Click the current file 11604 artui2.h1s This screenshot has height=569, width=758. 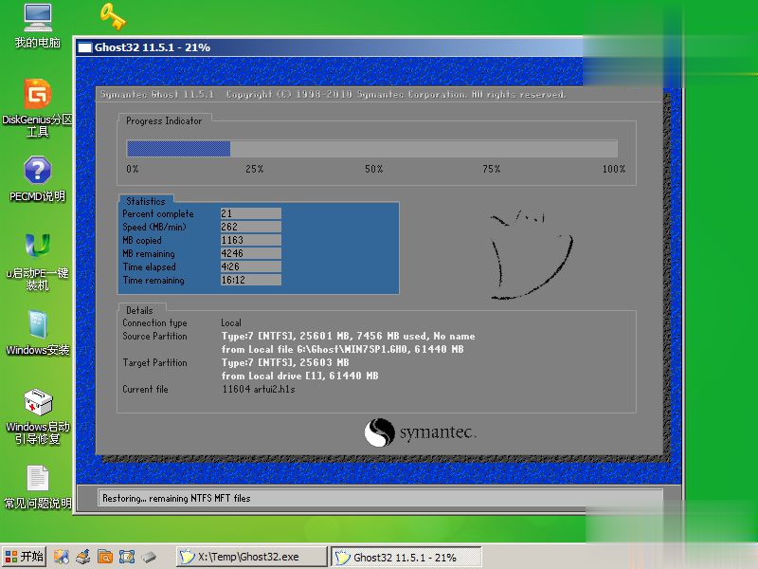point(258,389)
